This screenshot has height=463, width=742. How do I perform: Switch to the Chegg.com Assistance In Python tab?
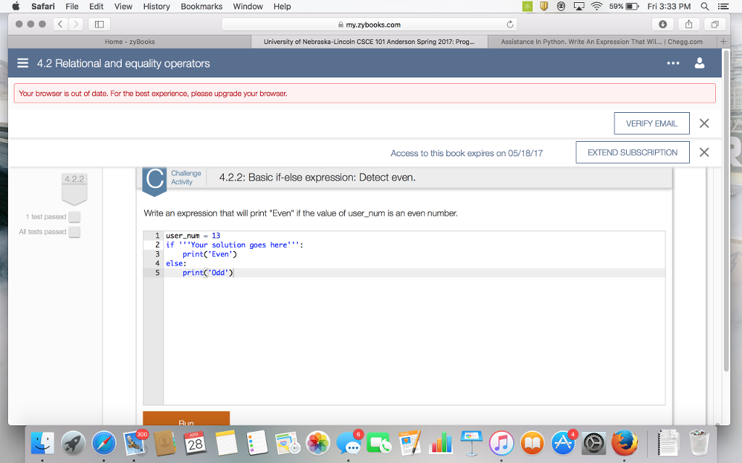(602, 41)
